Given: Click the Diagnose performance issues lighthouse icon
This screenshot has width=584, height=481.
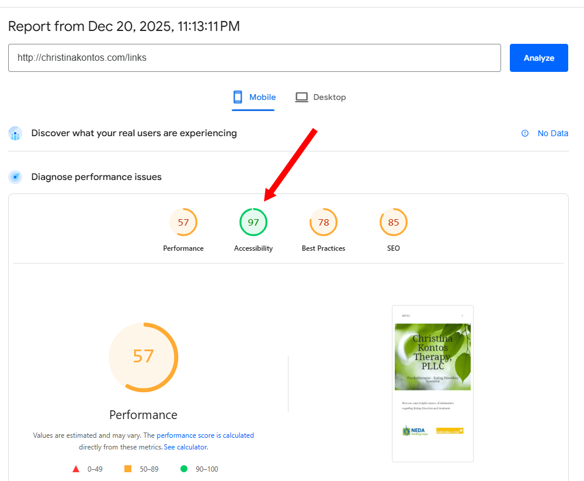Looking at the screenshot, I should coord(15,177).
